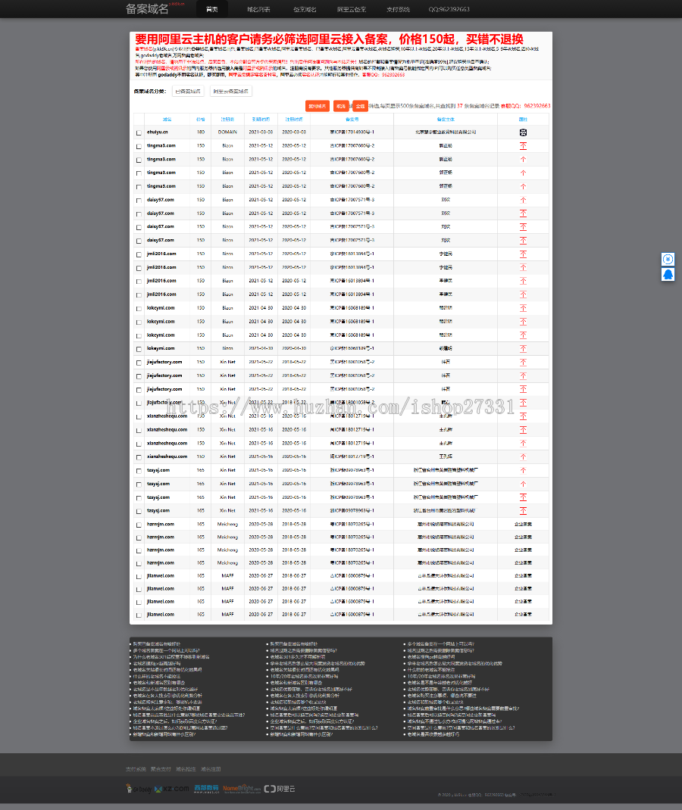
Task: Click the NameBright logo in footer
Action: click(x=242, y=788)
